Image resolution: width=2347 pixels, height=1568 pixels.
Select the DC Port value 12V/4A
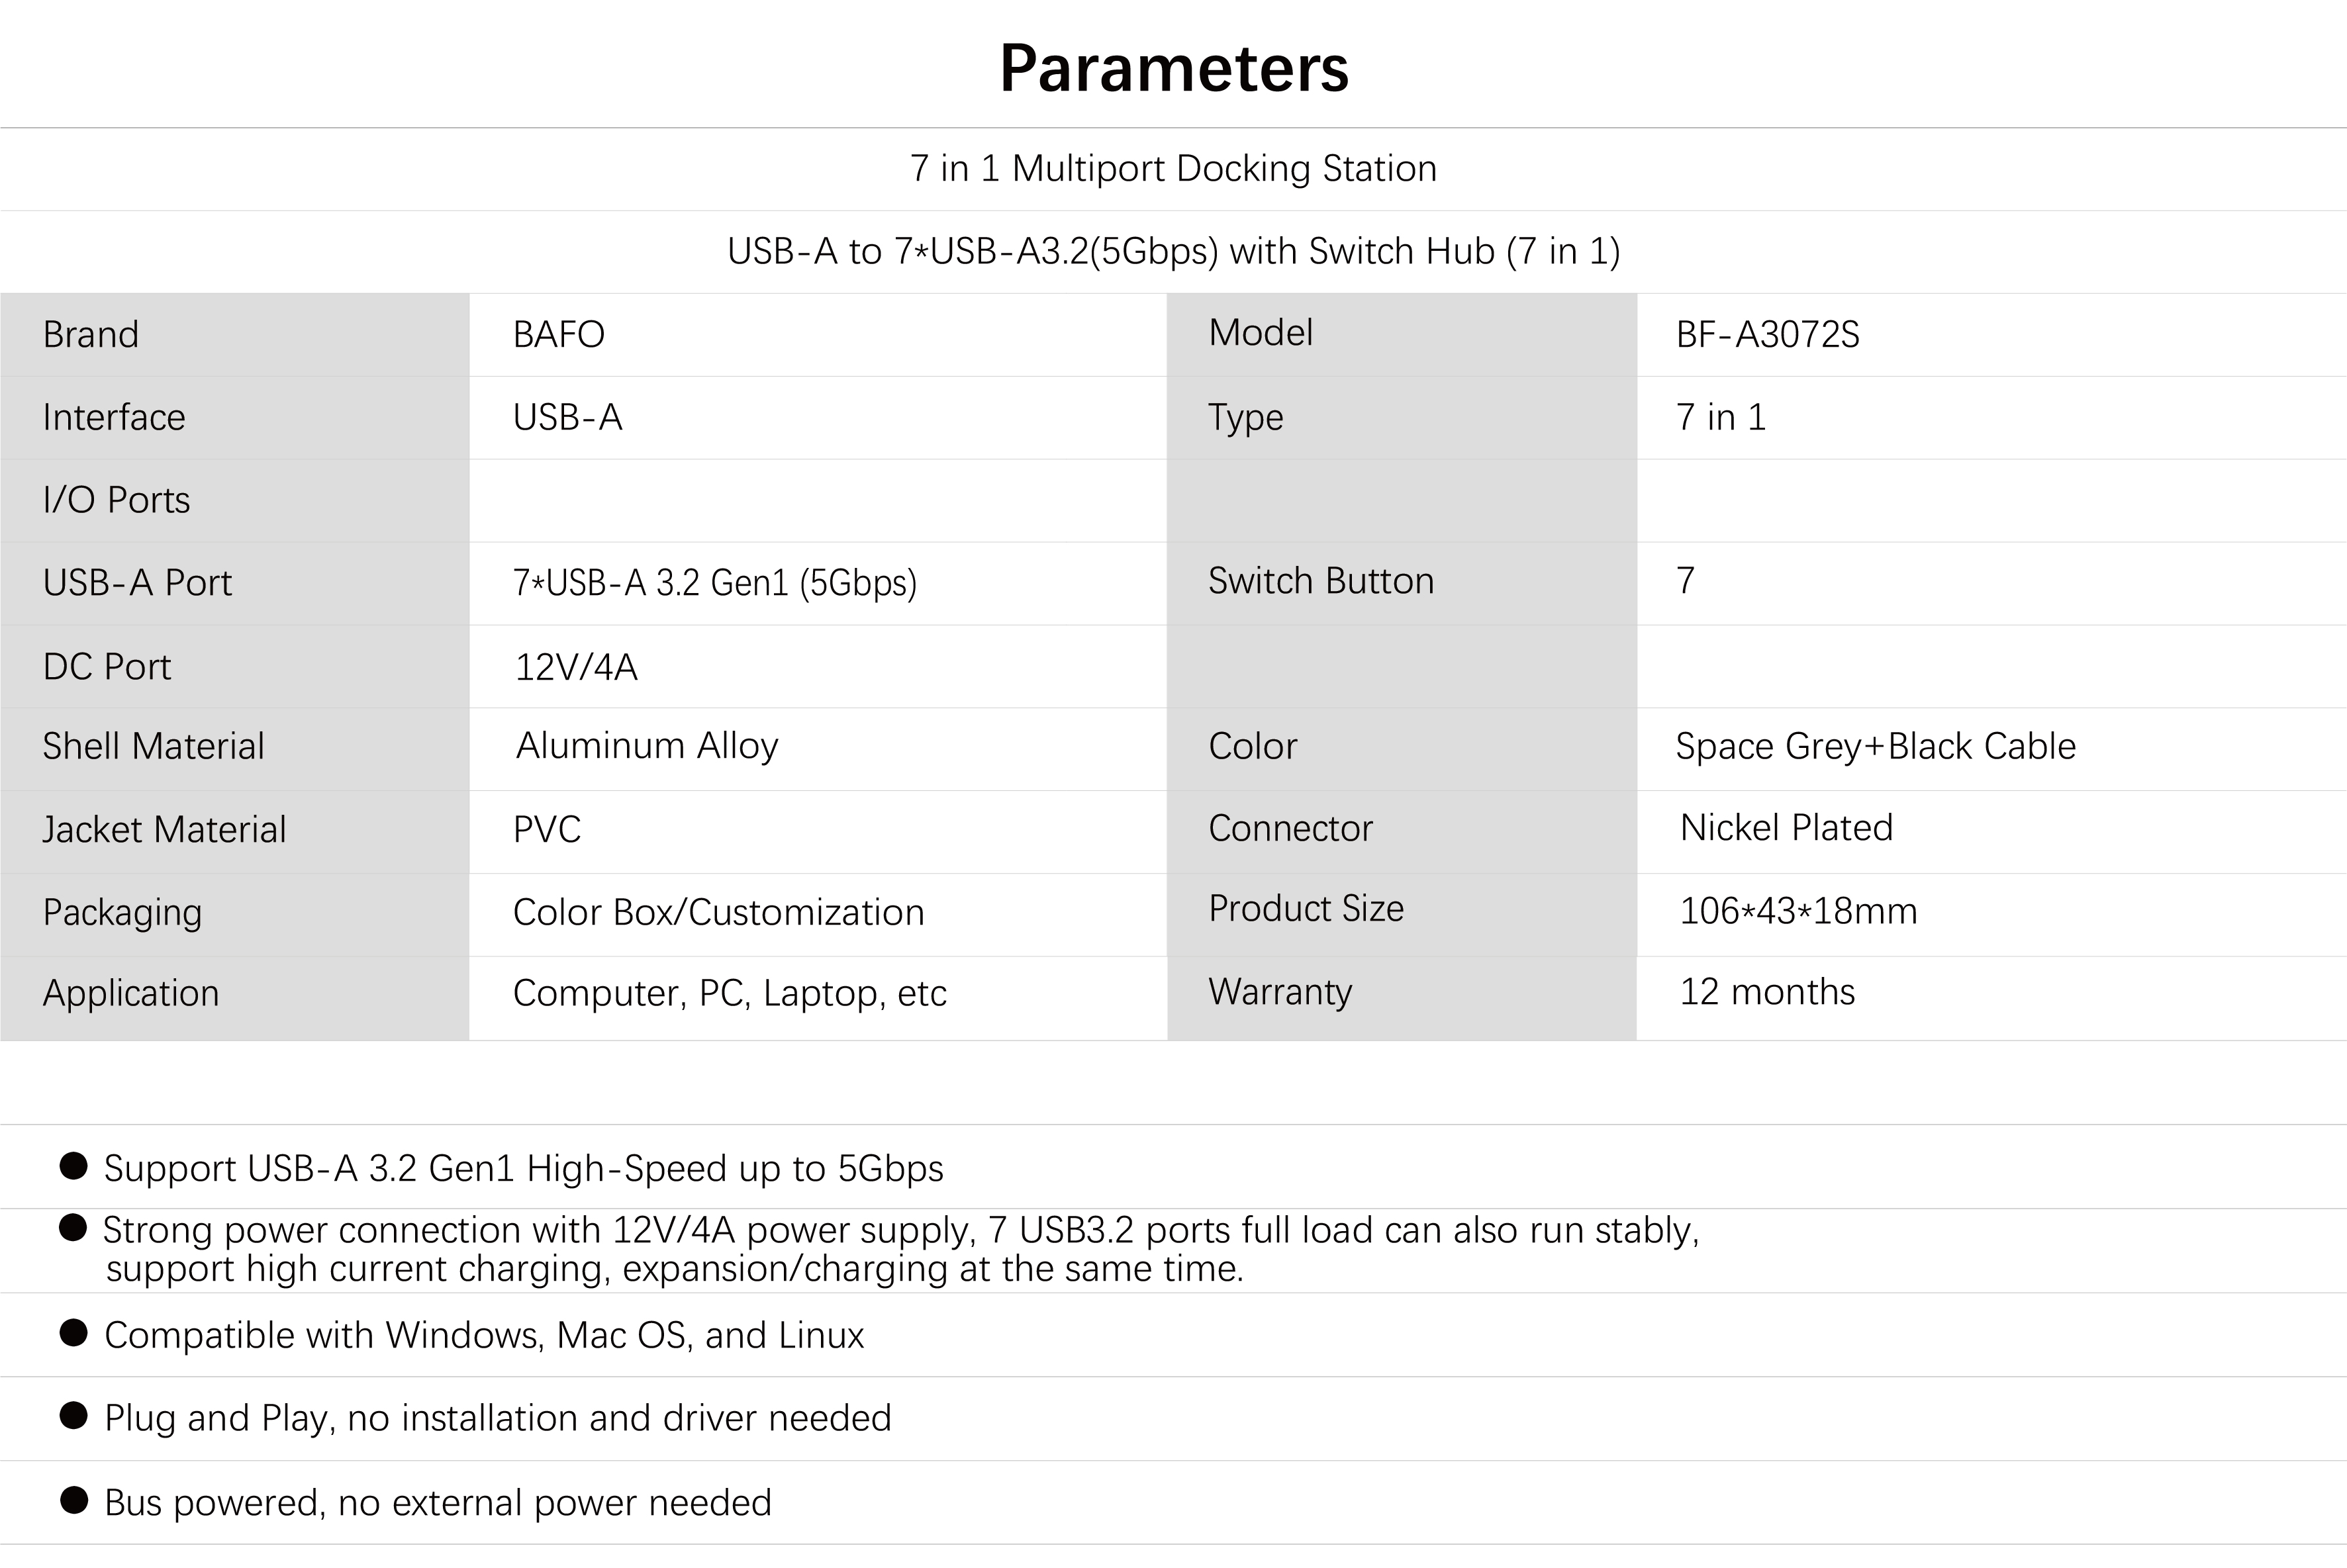(x=576, y=666)
